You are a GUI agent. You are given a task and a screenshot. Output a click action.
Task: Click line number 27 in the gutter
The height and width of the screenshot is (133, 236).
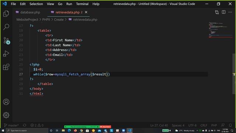coord(21,74)
